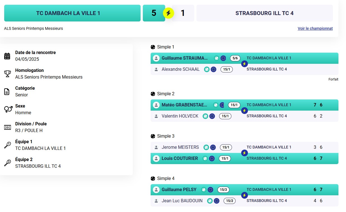This screenshot has width=346, height=212.
Task: Click the EU flag icon beside Alexandre SCHAAL
Action: [214, 69]
